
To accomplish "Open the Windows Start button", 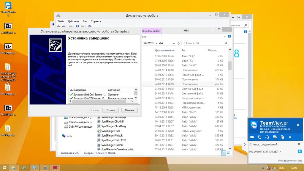I will pos(4,167).
